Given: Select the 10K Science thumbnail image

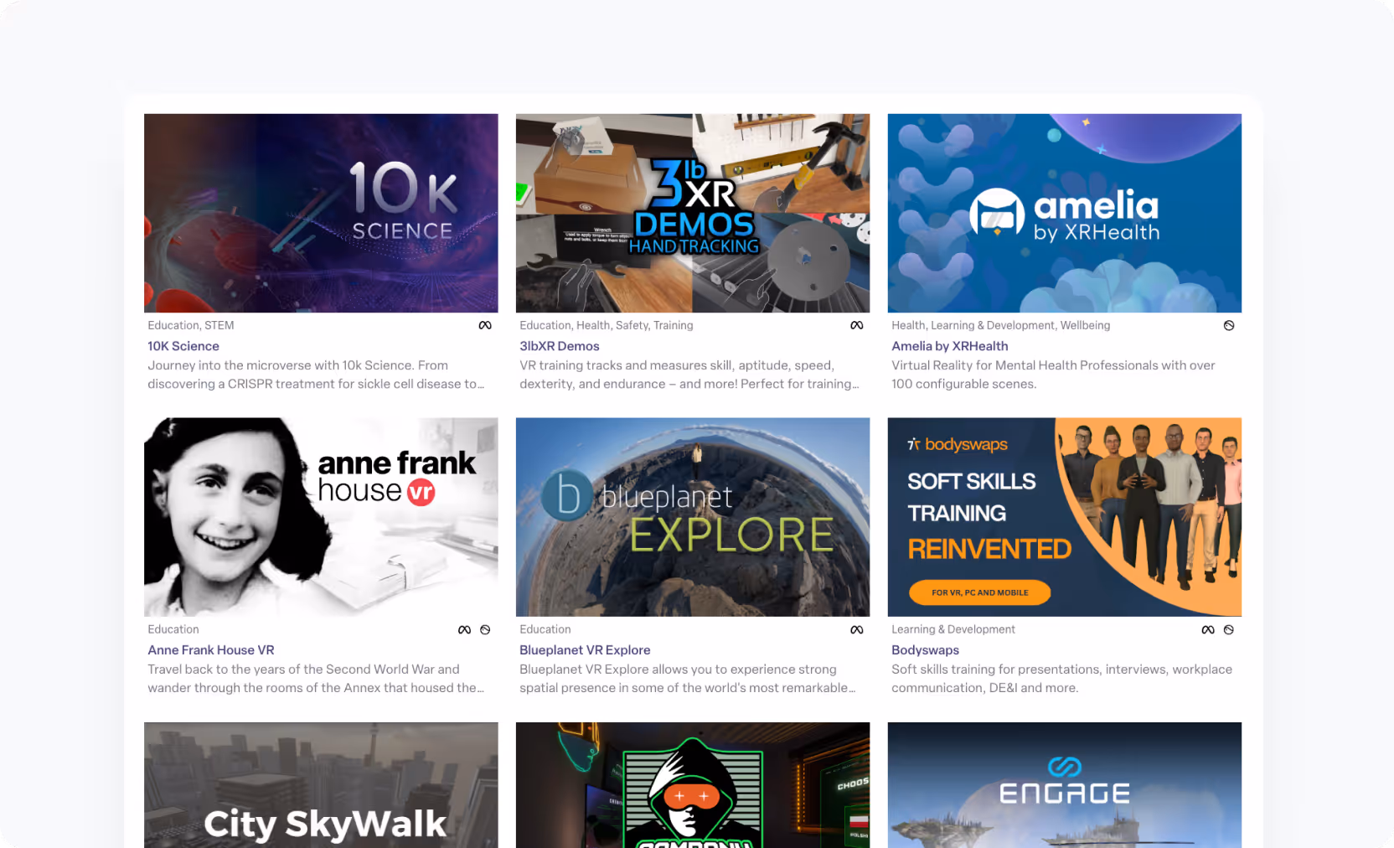Looking at the screenshot, I should tap(321, 213).
